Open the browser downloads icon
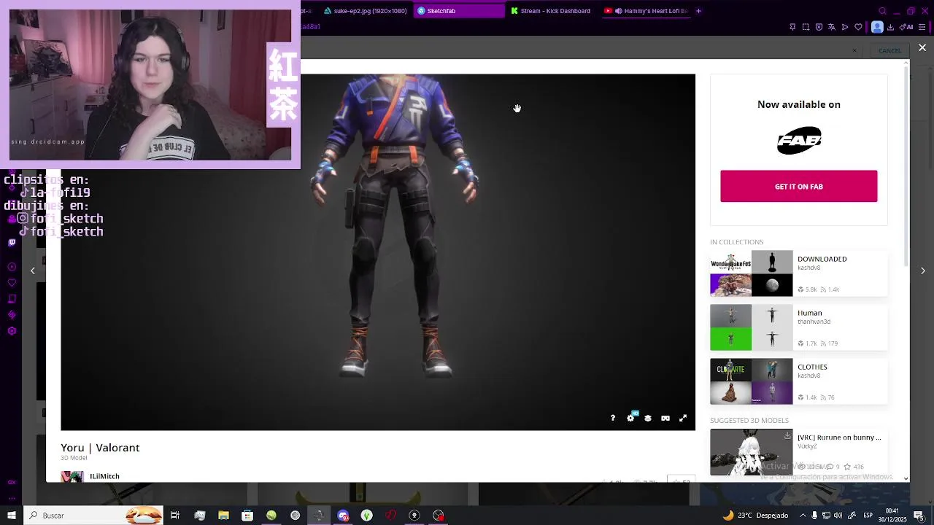The image size is (934, 525). coord(890,27)
